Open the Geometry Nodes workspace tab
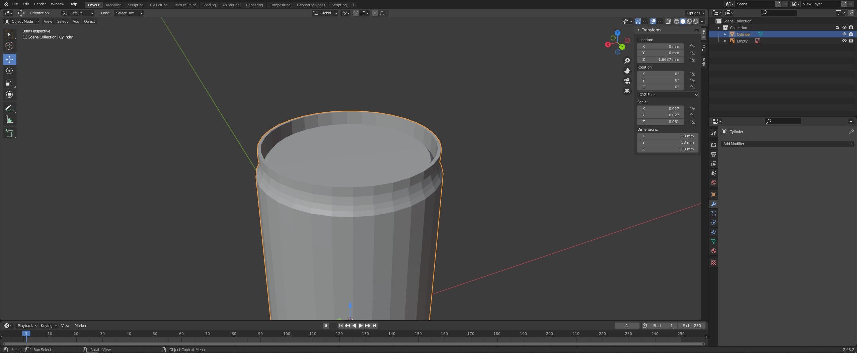 311,5
